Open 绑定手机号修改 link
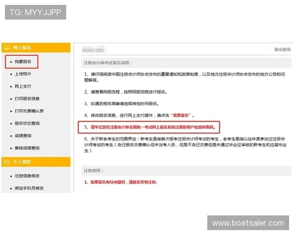This screenshot has width=294, height=235. [x=29, y=188]
